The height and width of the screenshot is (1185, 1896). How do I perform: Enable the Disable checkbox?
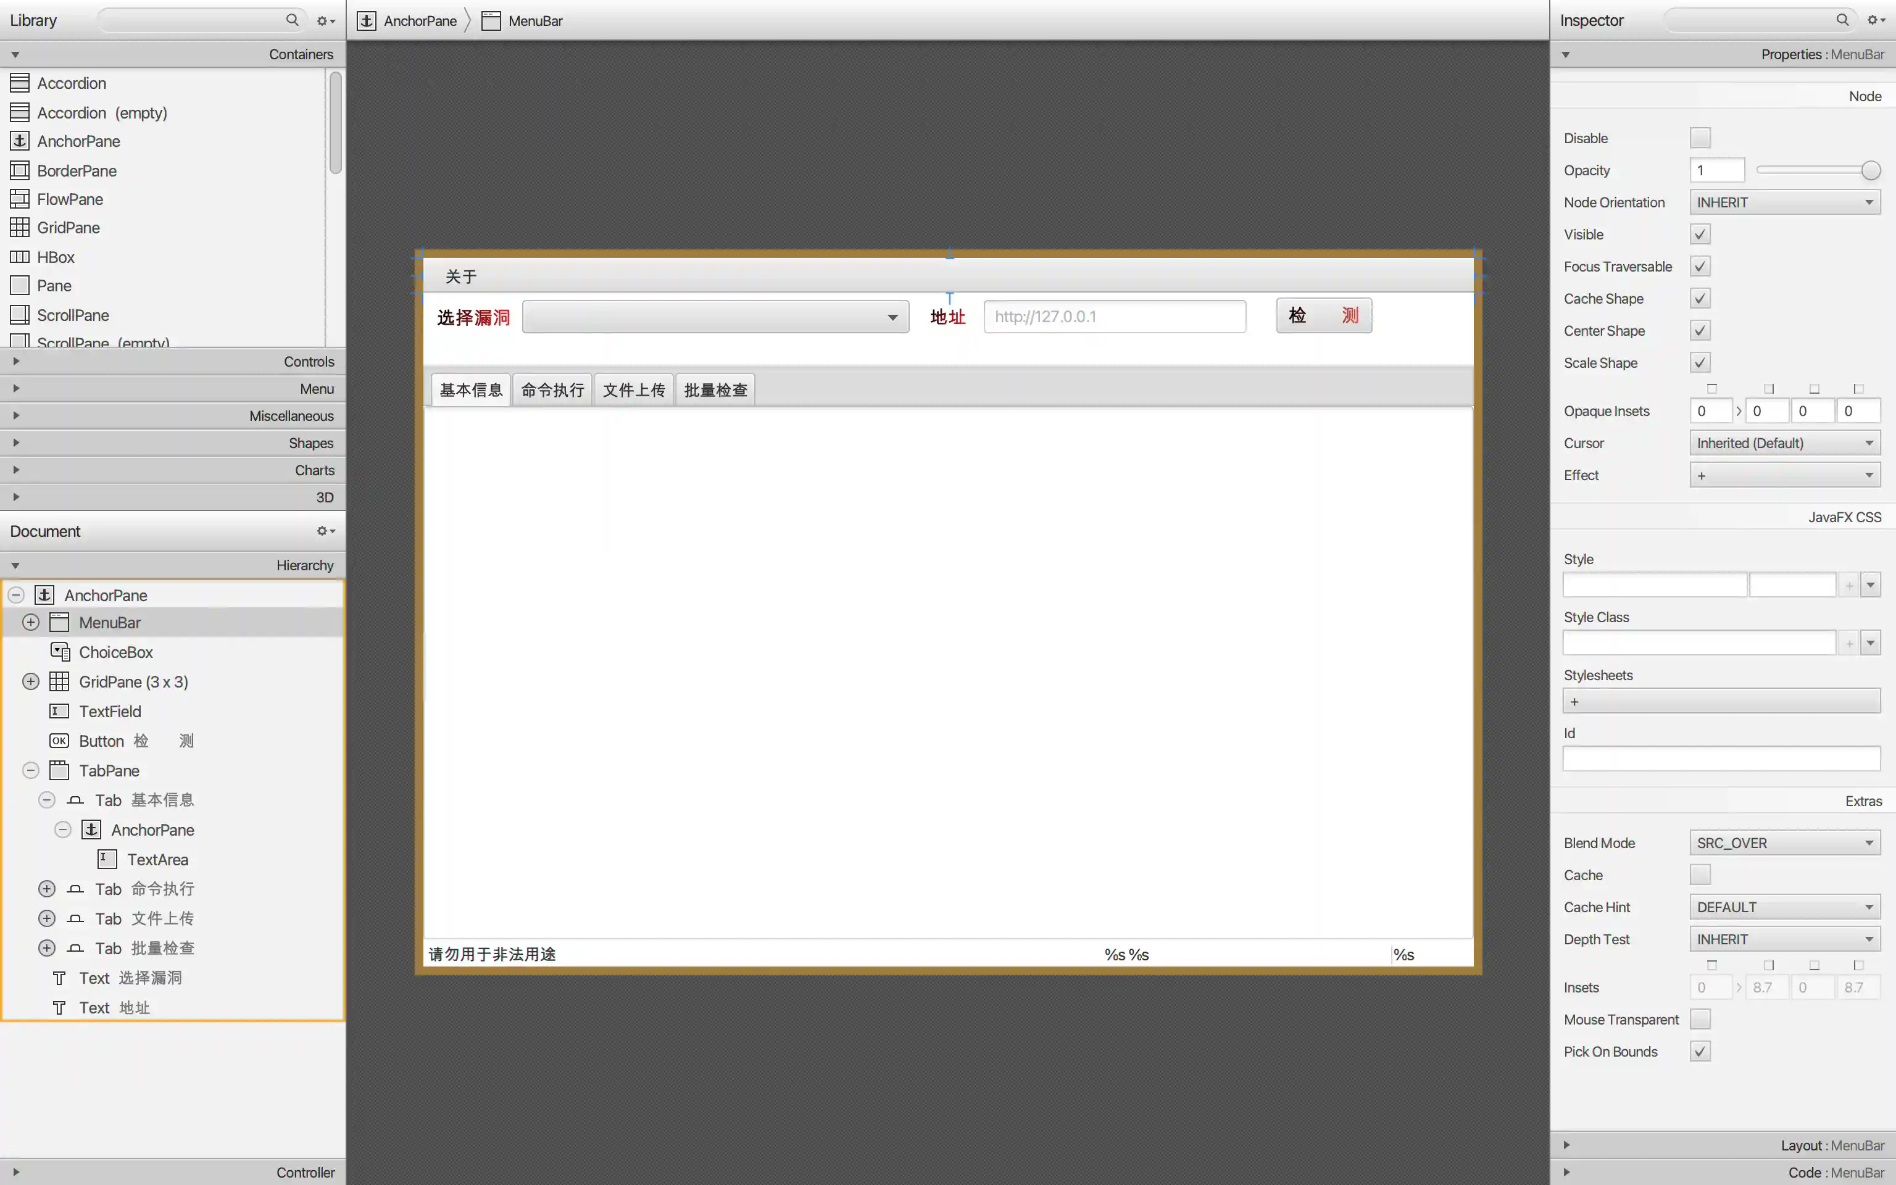[x=1699, y=138]
